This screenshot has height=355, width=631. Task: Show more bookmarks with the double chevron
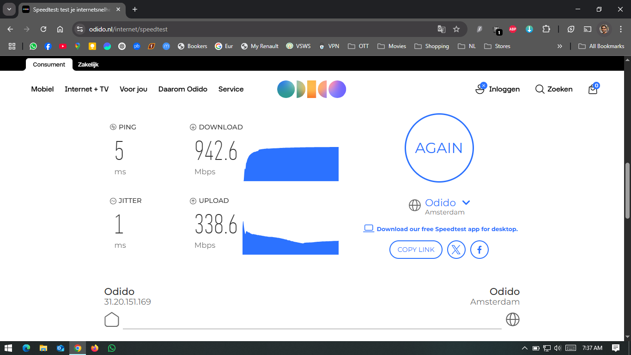(560, 46)
